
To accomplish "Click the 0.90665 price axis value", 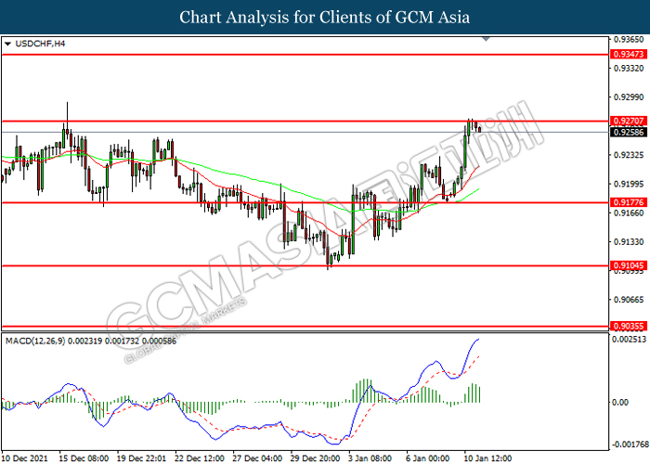I will 629,300.
